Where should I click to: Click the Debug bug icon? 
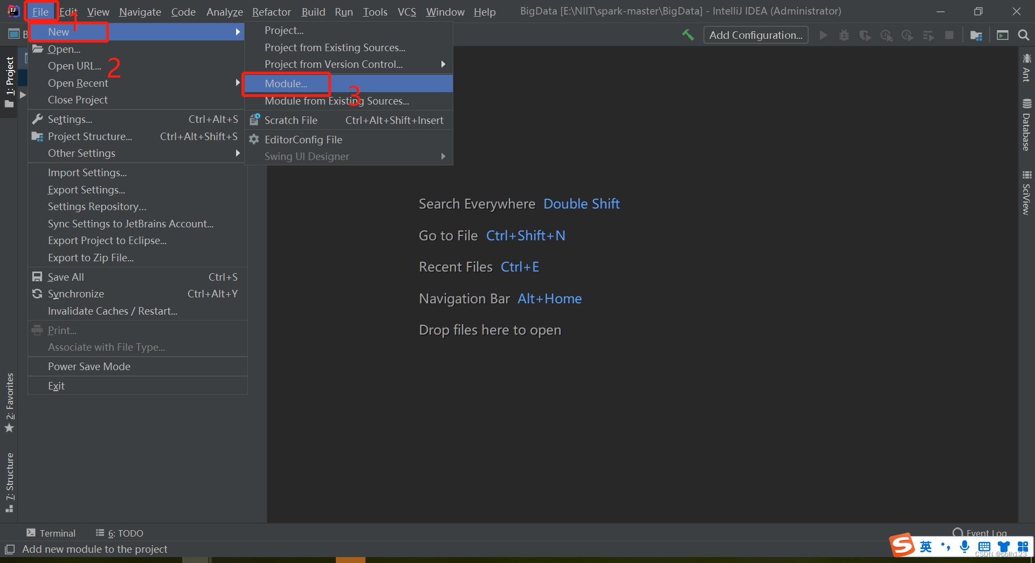pyautogui.click(x=844, y=35)
